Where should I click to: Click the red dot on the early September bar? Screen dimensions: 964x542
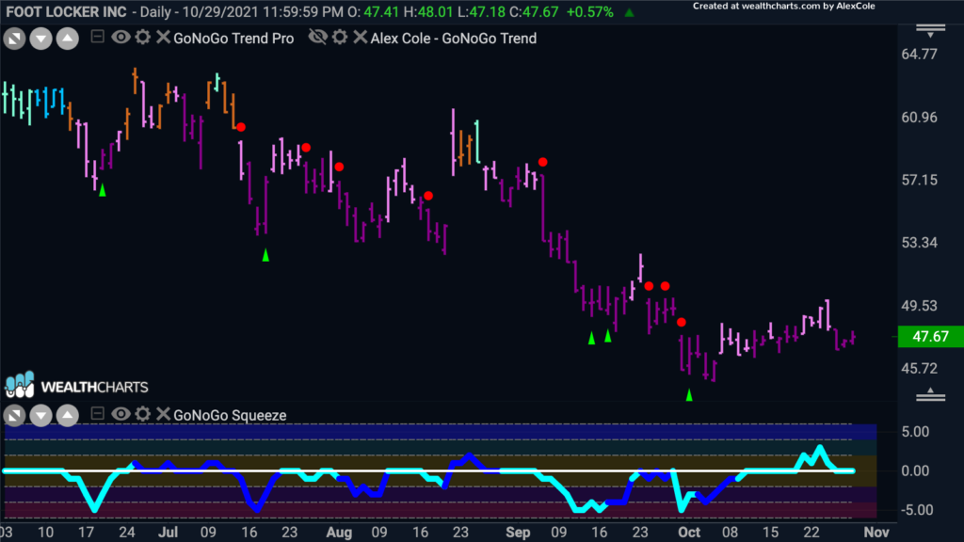(542, 162)
